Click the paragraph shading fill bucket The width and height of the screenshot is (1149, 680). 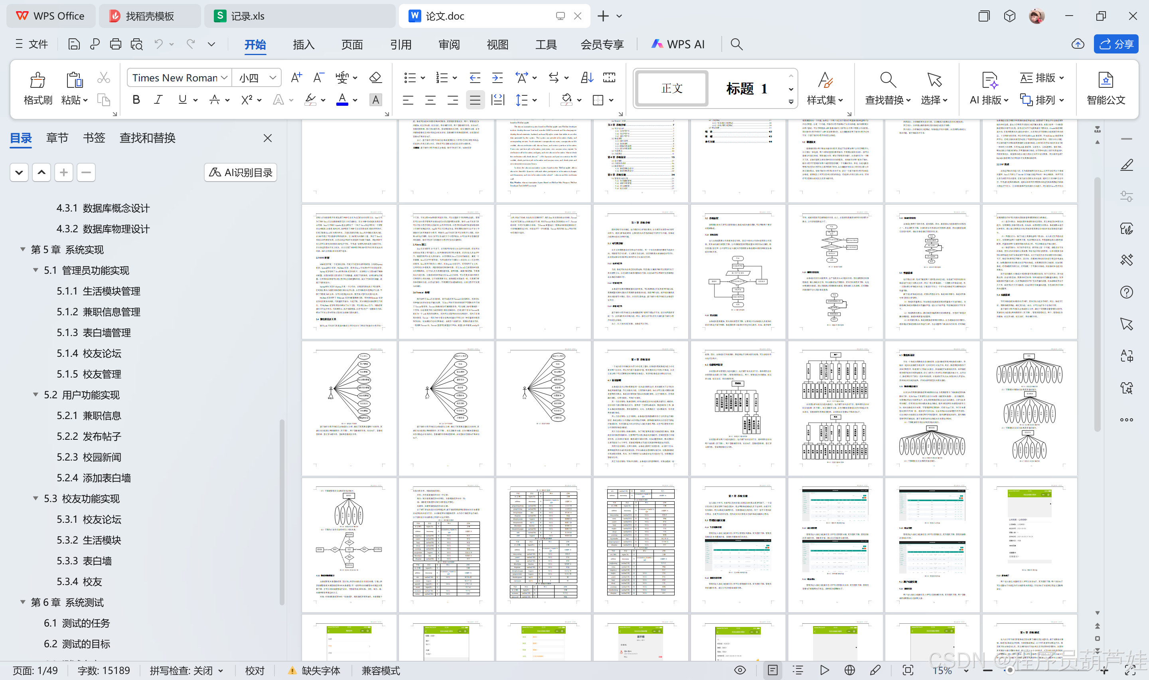click(567, 100)
